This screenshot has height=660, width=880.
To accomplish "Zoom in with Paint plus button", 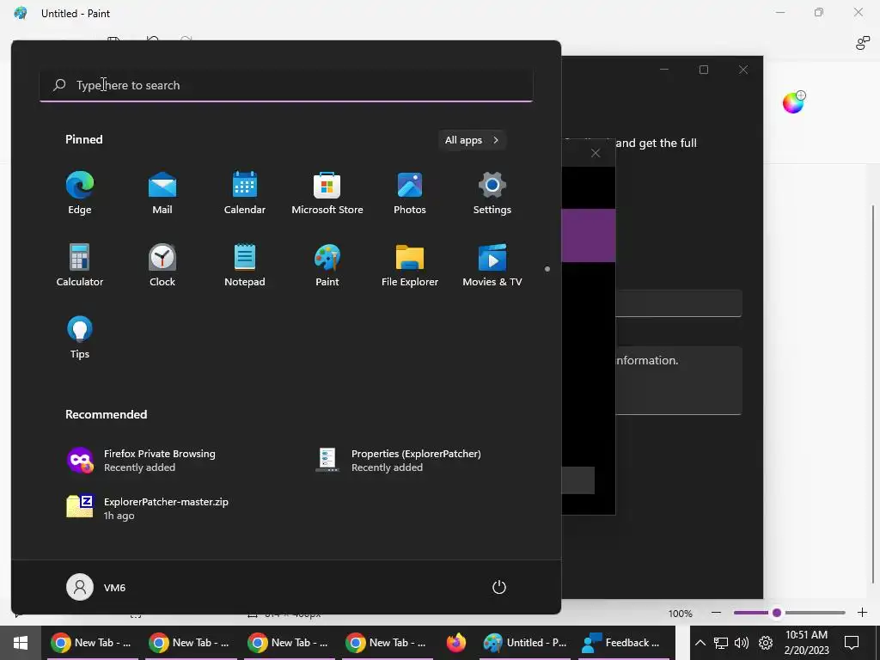I will (863, 613).
